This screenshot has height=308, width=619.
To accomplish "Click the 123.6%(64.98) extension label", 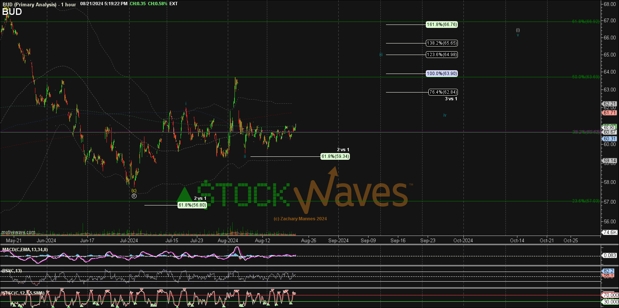I will coord(442,55).
